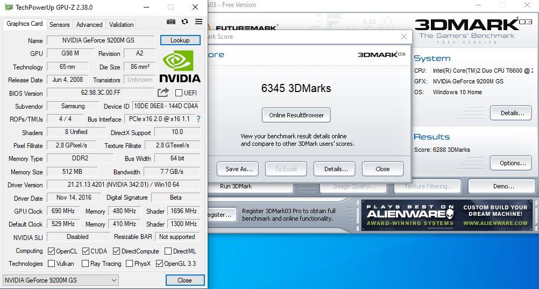The image size is (539, 289).
Task: Open the GPU selection dropdown
Action: point(60,280)
